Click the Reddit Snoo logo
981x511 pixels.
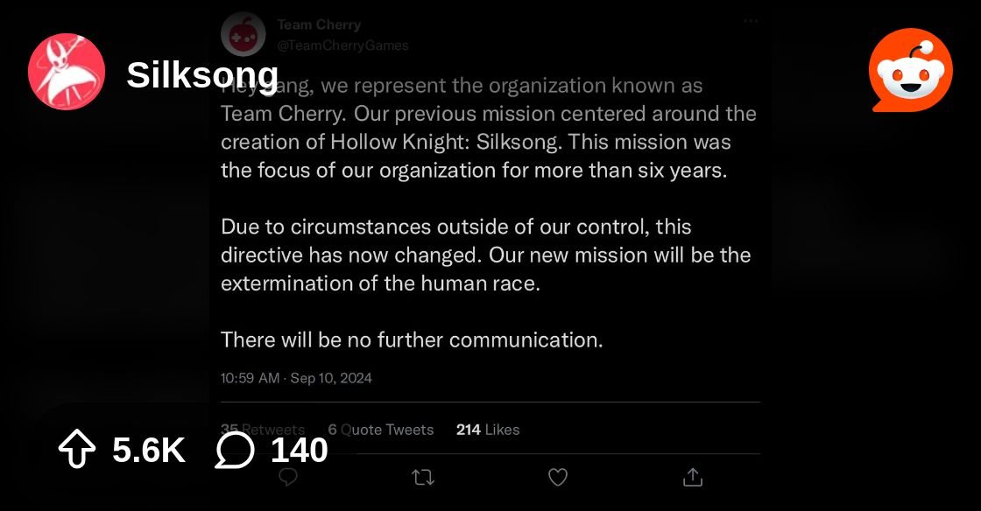tap(911, 71)
